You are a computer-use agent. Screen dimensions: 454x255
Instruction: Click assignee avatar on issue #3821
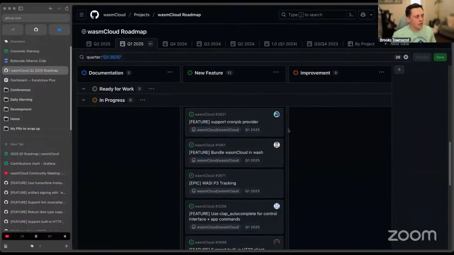pyautogui.click(x=277, y=114)
